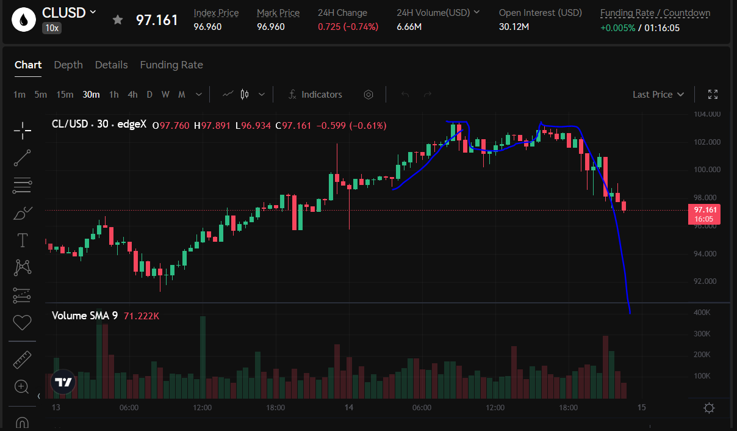Select the trend line drawing tool
The image size is (737, 431).
point(23,158)
